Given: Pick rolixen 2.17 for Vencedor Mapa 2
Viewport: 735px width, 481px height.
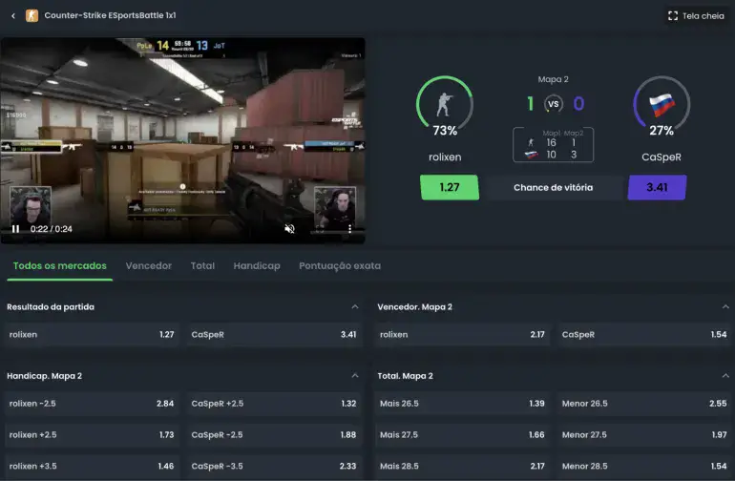Looking at the screenshot, I should pyautogui.click(x=462, y=335).
